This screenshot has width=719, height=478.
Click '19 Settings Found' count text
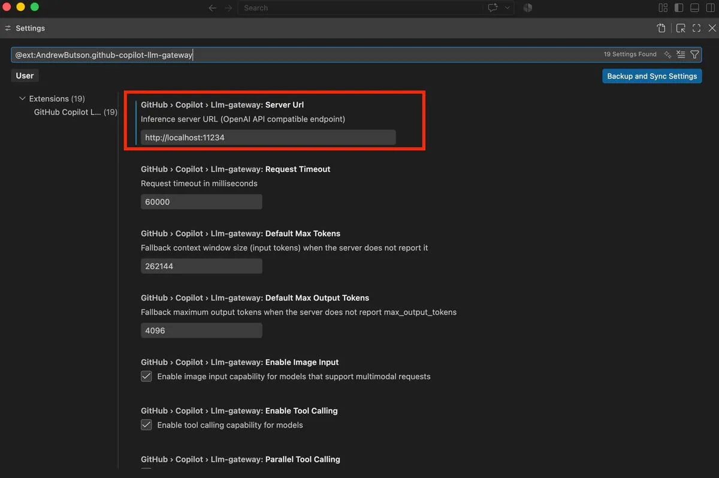tap(630, 54)
